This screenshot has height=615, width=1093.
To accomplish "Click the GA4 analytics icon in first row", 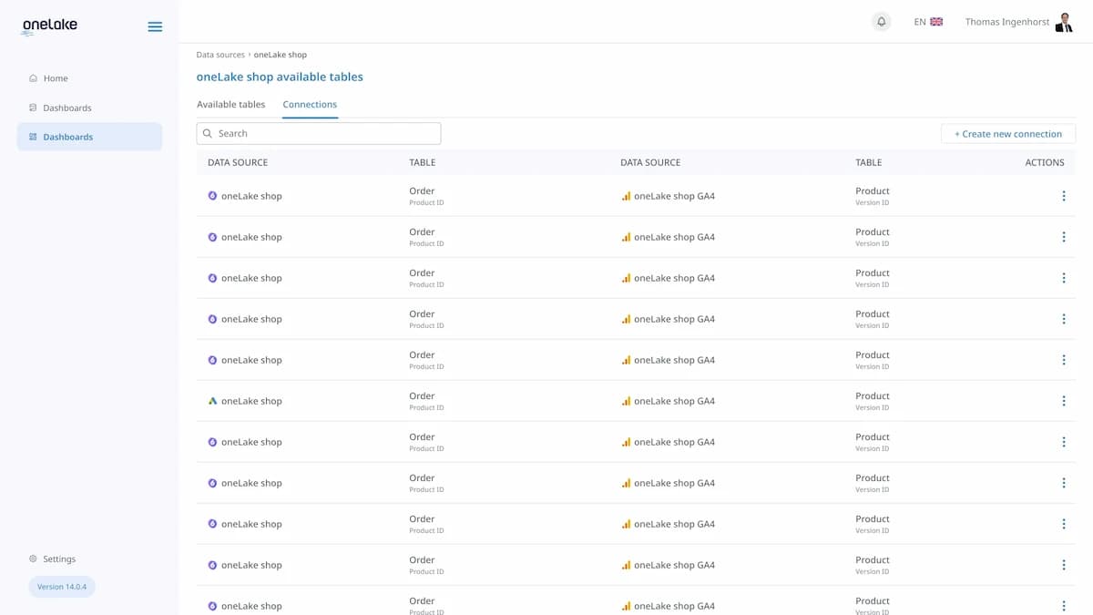I will [x=626, y=196].
